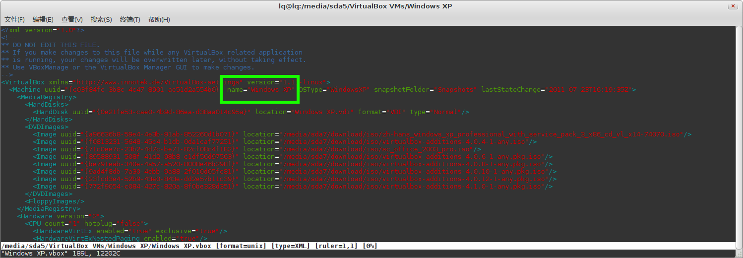Click the <Hardware version="2"> tag
This screenshot has height=258, width=743.
61,216
